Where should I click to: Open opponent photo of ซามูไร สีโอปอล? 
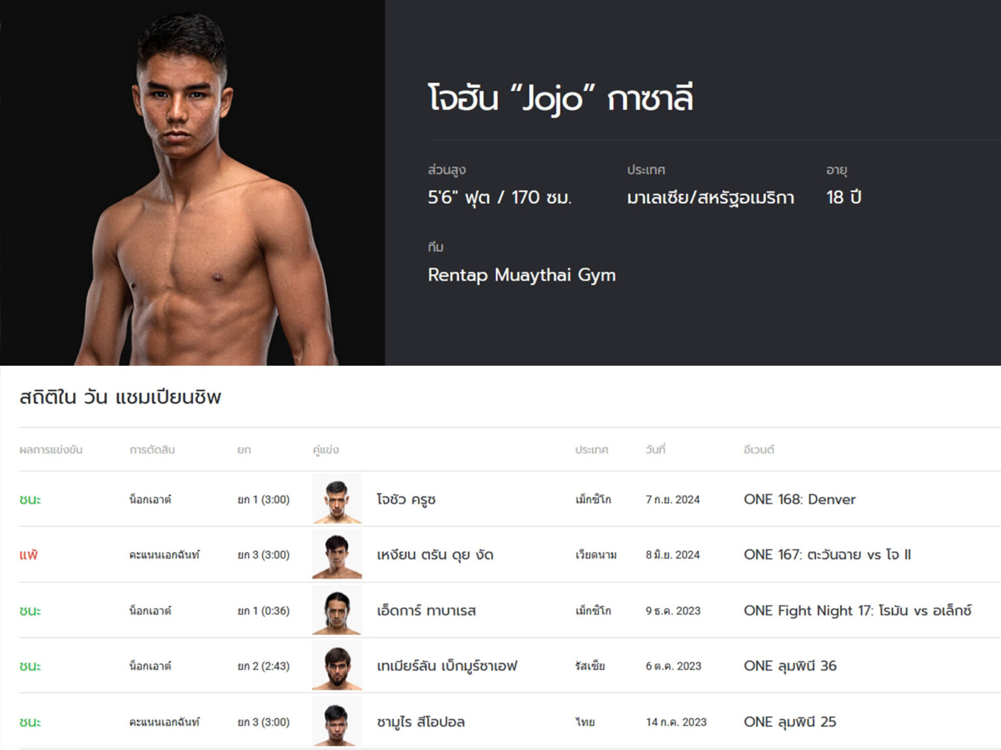(x=337, y=721)
